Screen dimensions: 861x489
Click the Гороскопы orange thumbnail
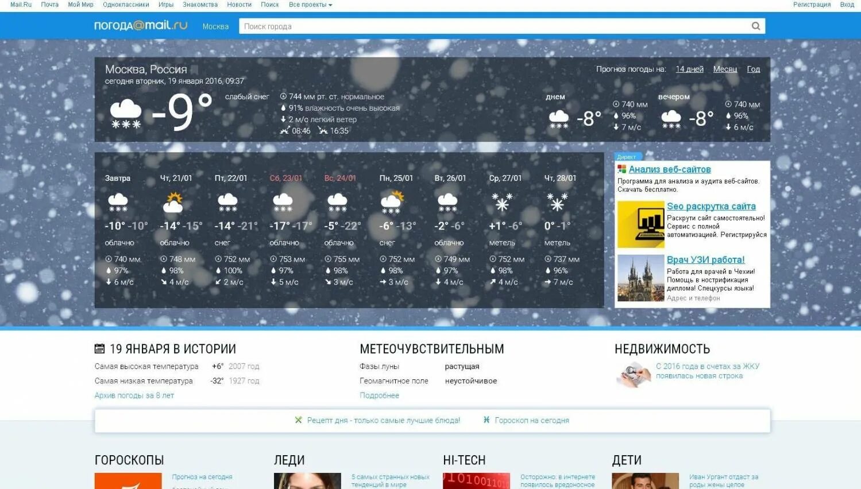pyautogui.click(x=128, y=481)
